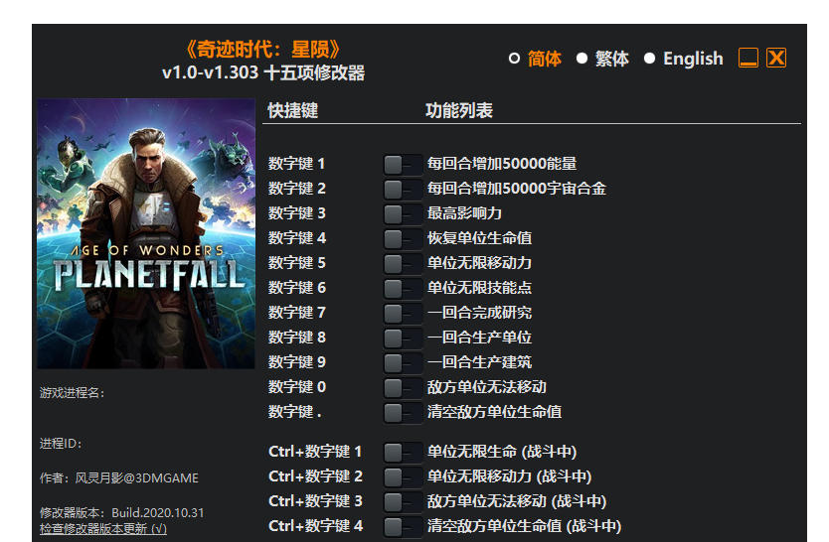Viewport: 829px width, 542px height.
Task: Enable the 恢复单位生命值 toggle
Action: (403, 238)
